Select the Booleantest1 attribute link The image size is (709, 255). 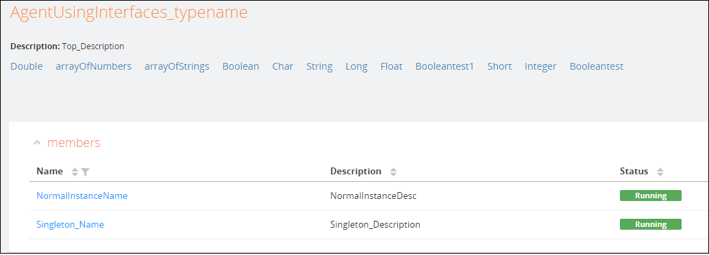445,66
